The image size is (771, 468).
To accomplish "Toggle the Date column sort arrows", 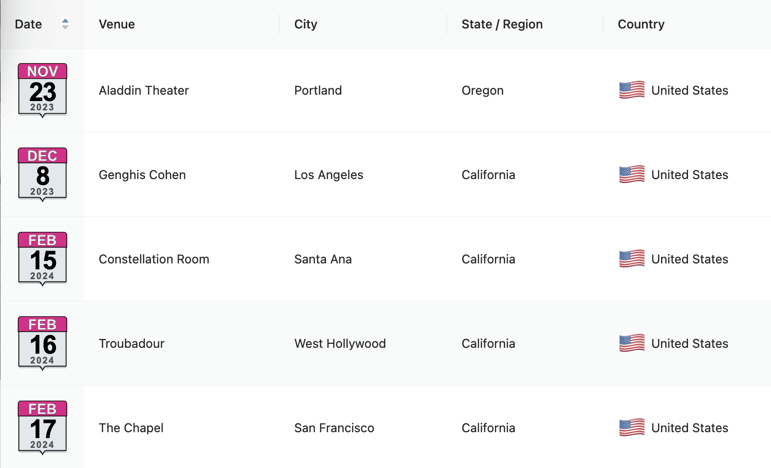I will click(65, 24).
